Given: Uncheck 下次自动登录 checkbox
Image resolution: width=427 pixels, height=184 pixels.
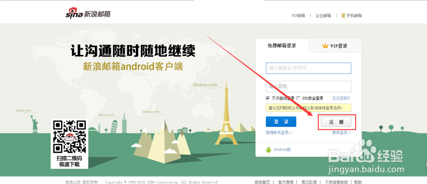Looking at the screenshot, I should [268, 98].
